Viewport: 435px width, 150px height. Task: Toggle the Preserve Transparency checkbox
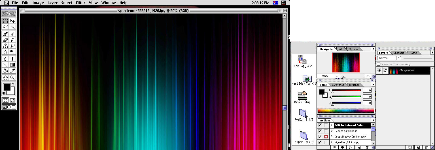click(x=379, y=64)
